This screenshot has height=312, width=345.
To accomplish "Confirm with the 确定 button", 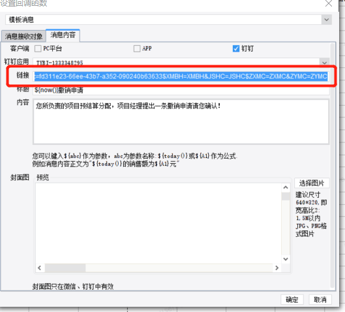I will [292, 300].
